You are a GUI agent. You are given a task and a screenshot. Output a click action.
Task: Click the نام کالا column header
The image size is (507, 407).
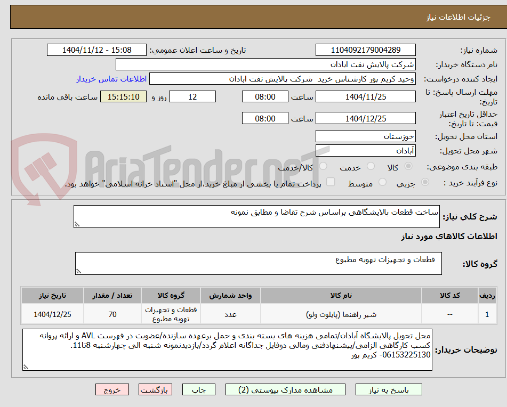[341, 295]
